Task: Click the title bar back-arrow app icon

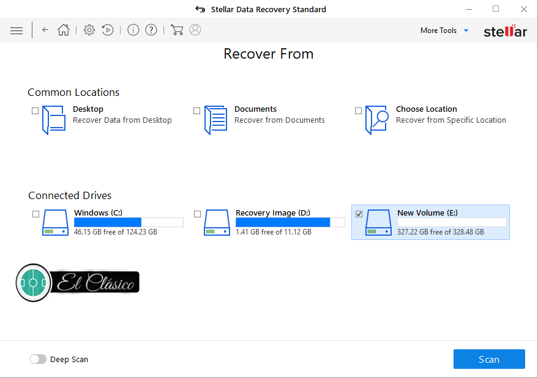Action: pos(200,9)
